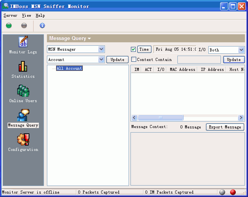Image resolution: width=248 pixels, height=197 pixels.
Task: Start monitoring with the green circle button
Action: 9,26
